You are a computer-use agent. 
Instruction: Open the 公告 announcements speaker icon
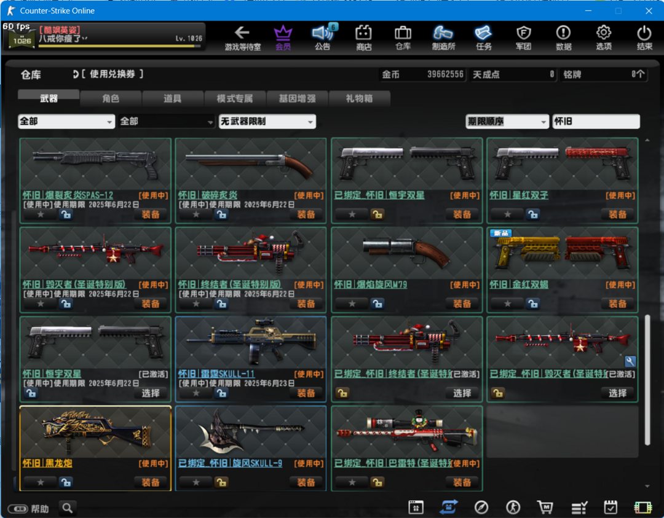tap(323, 37)
